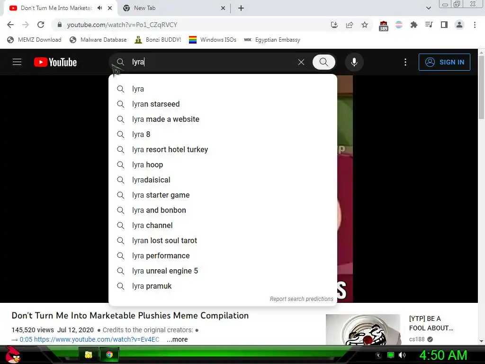Open the media controls icon

point(429,25)
